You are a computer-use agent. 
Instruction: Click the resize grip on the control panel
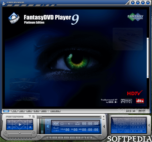tap(104, 137)
